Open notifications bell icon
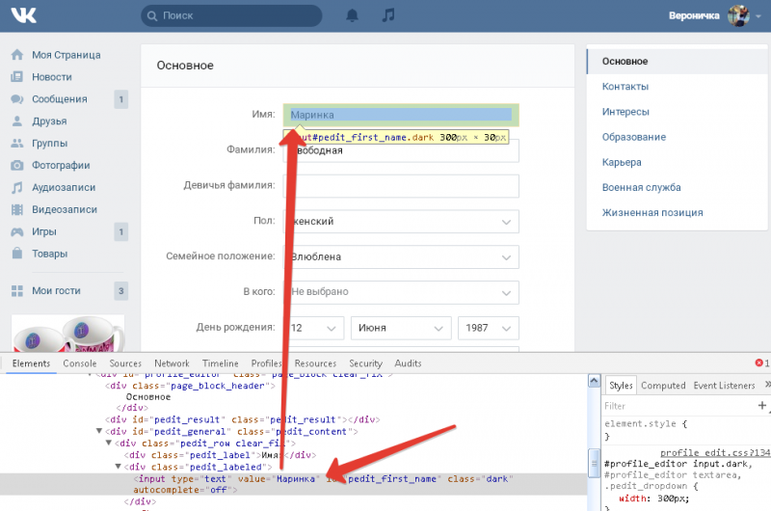This screenshot has height=511, width=771. point(352,15)
